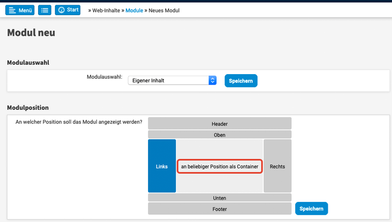
Task: Select the Links module position
Action: 162,166
